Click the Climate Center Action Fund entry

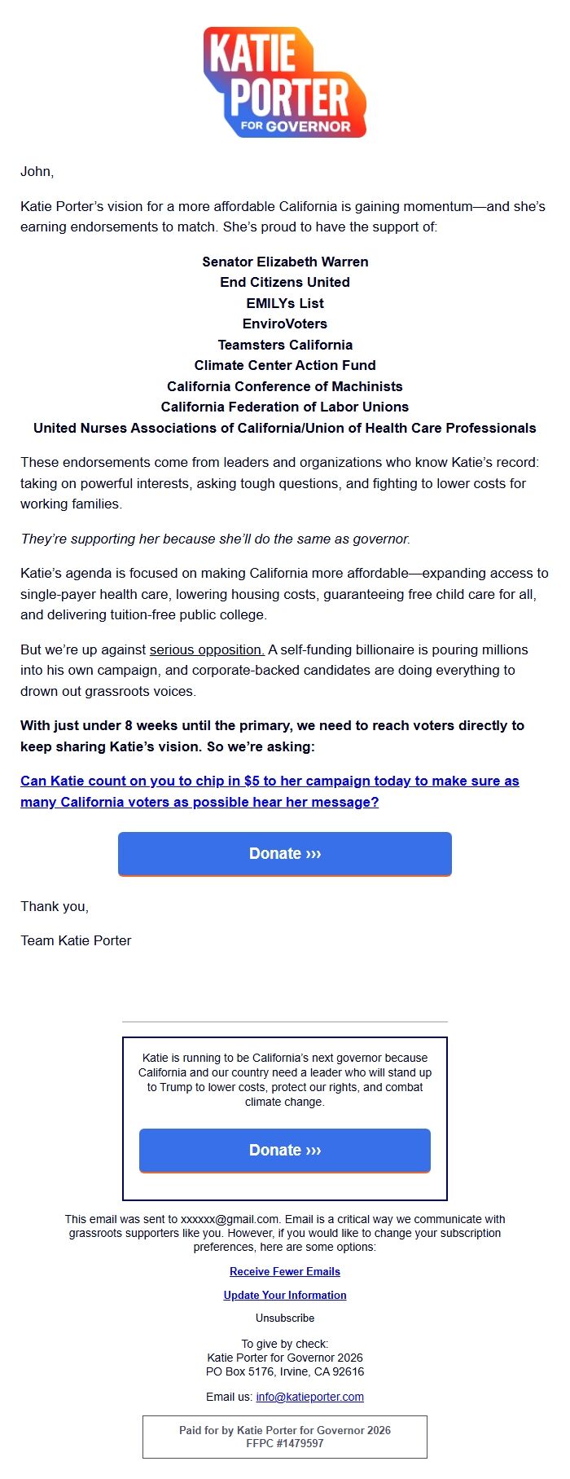285,365
